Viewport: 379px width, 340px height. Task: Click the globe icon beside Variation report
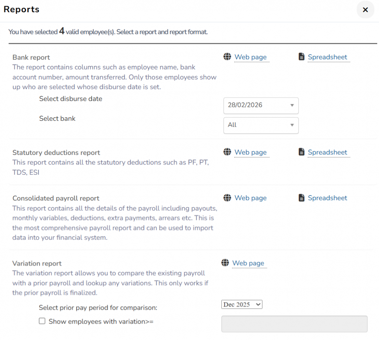tap(225, 263)
